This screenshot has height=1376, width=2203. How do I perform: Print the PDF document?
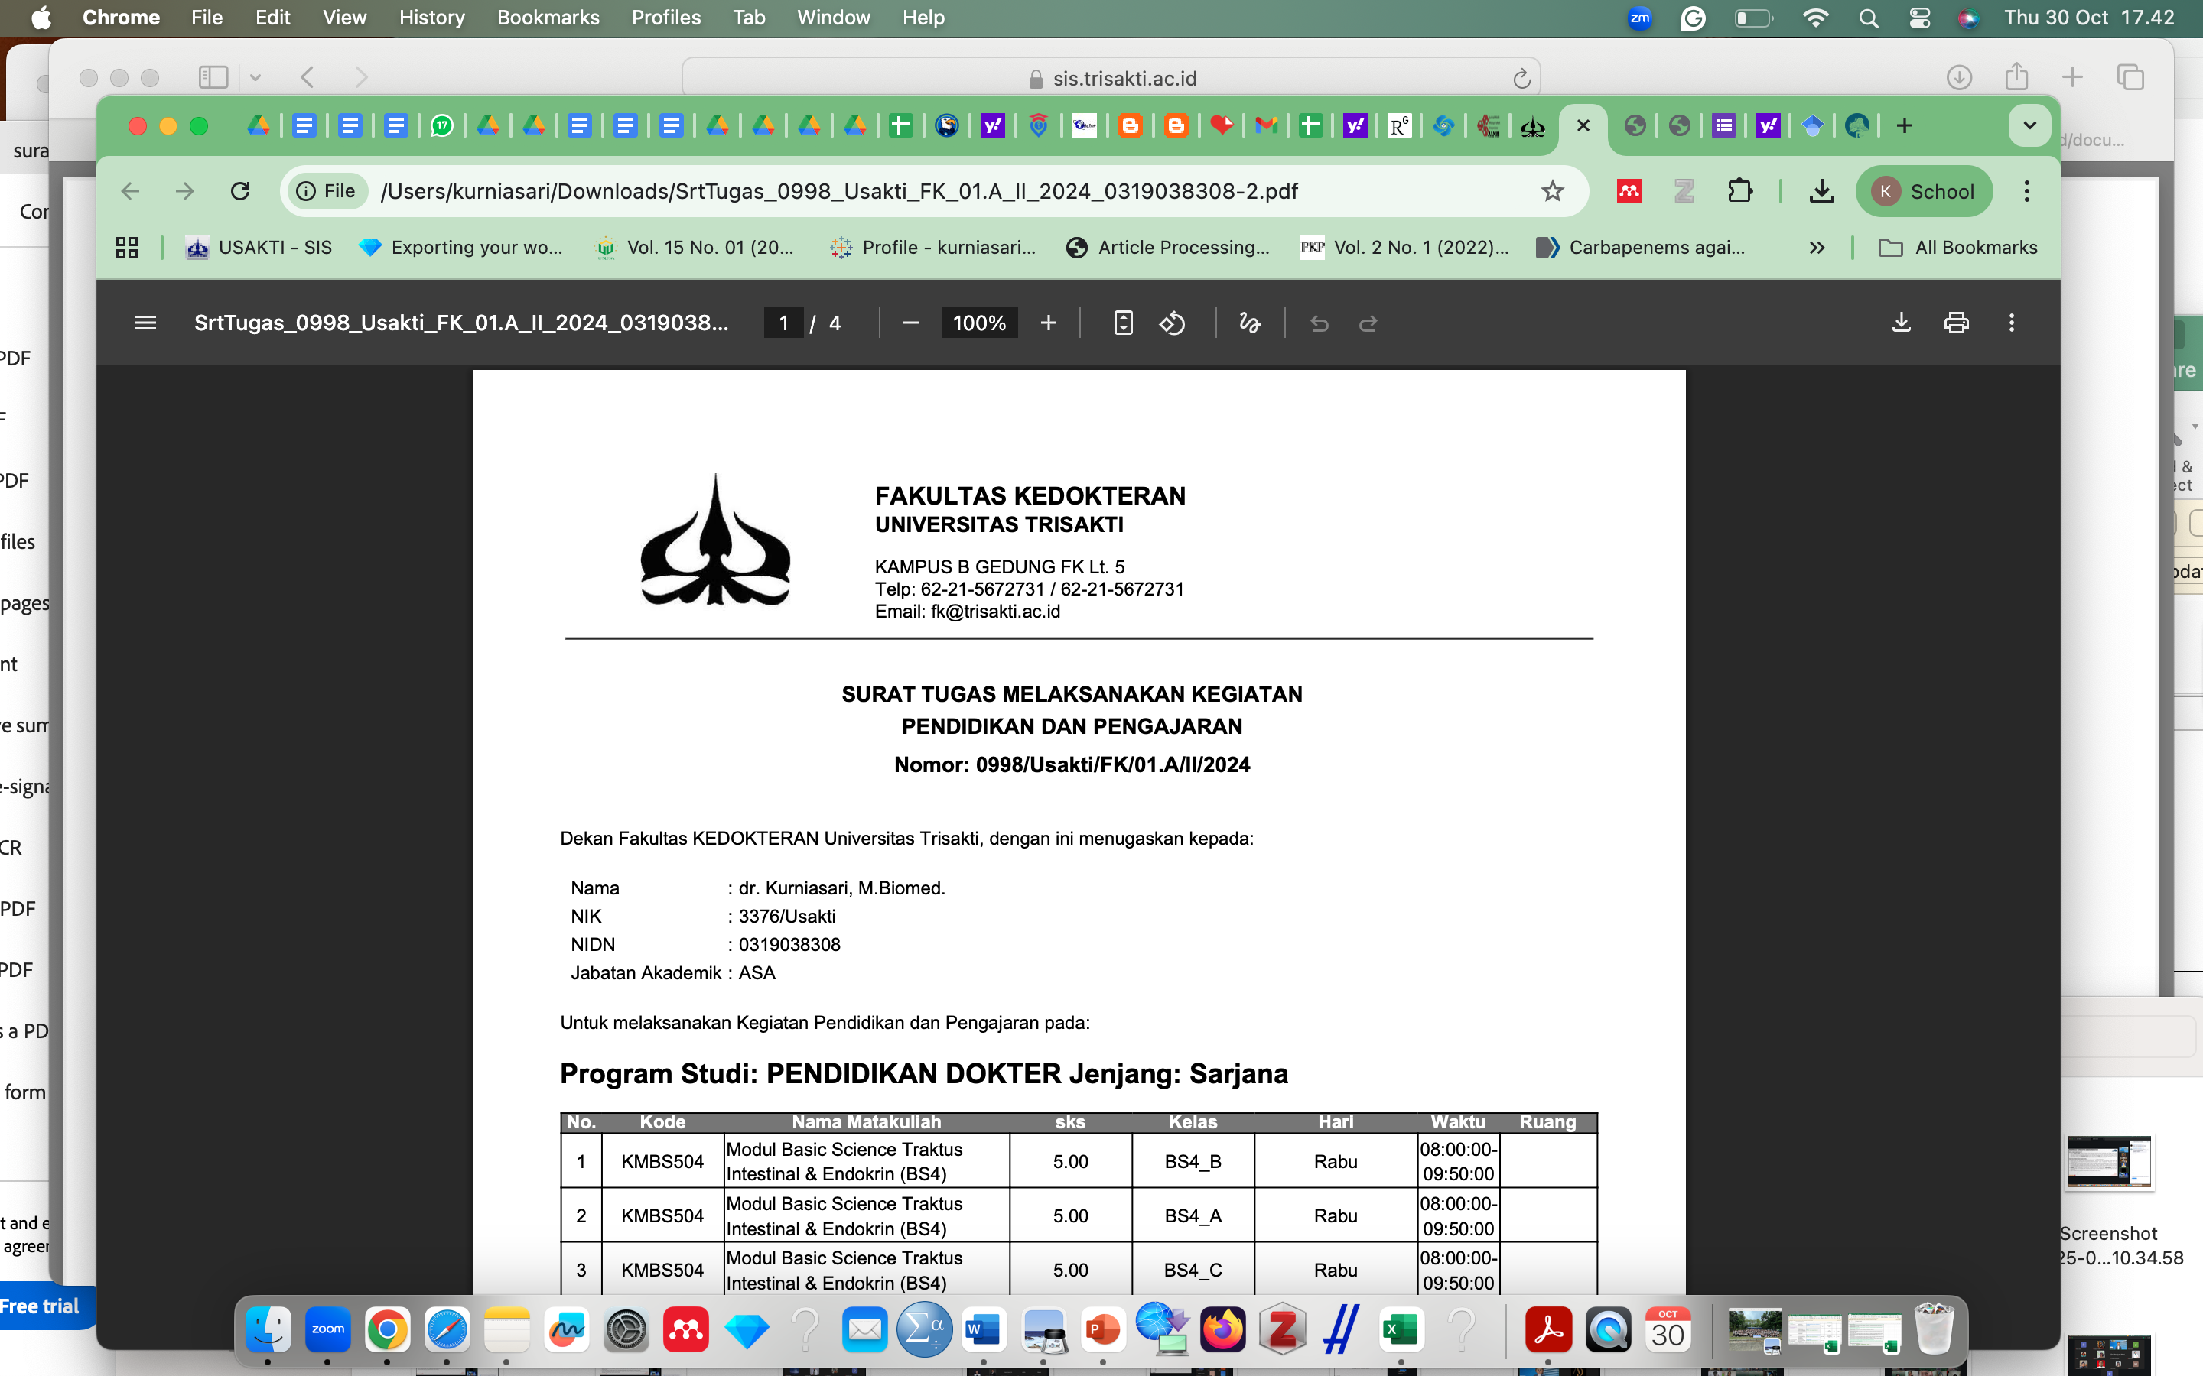click(1956, 323)
